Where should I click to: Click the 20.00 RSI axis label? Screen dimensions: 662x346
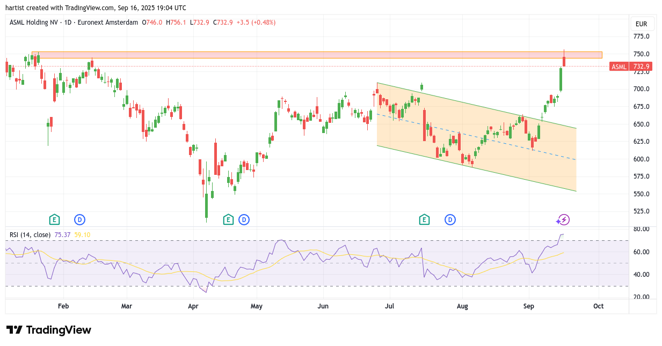tap(641, 297)
